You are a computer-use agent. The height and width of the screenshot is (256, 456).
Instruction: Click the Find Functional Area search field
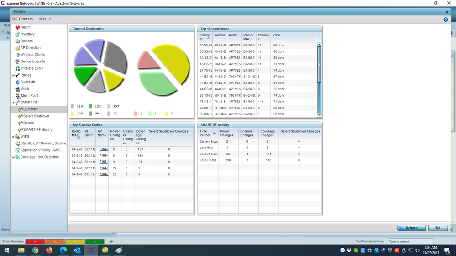pyautogui.click(x=409, y=241)
